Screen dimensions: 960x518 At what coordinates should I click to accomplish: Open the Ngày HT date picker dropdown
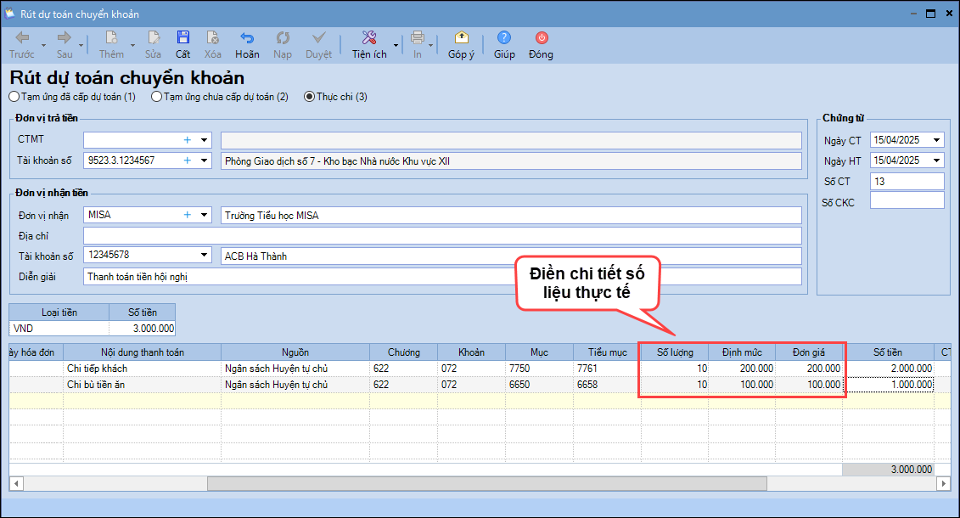936,160
